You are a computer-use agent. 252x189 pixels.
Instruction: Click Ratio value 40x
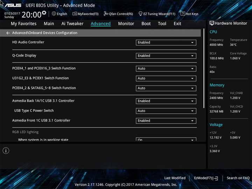[x=212, y=72]
